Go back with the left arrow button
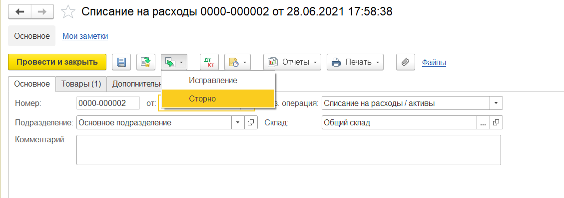The height and width of the screenshot is (198, 564). coord(20,12)
